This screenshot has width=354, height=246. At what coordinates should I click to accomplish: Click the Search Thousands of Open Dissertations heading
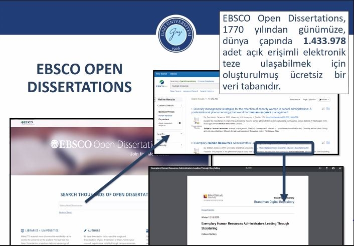104,194
